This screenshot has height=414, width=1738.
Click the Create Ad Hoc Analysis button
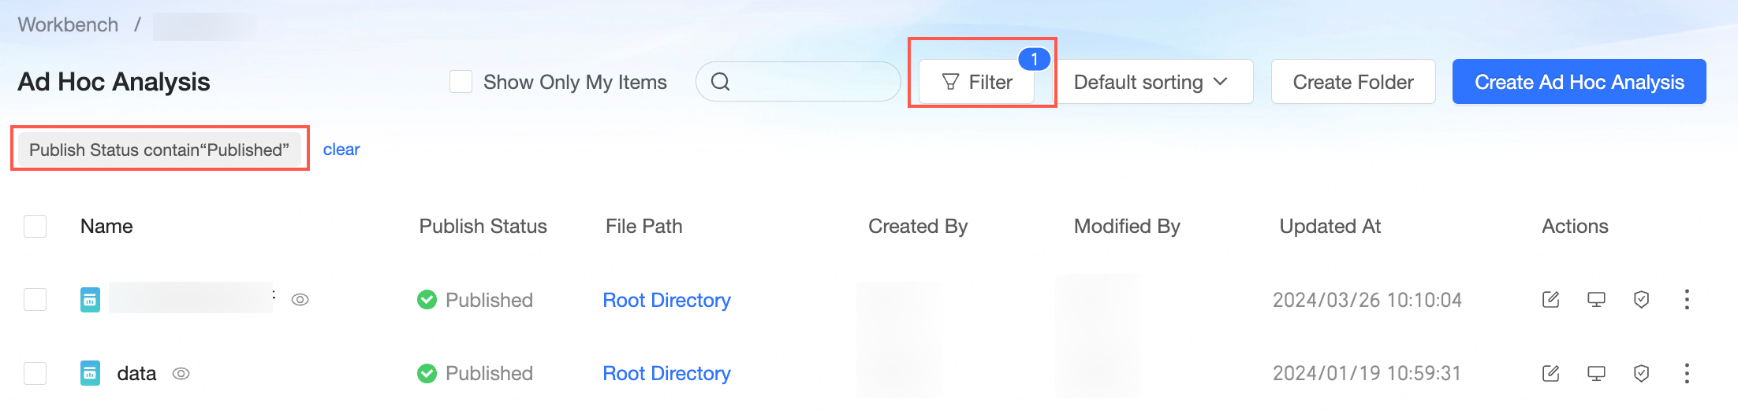1579,82
